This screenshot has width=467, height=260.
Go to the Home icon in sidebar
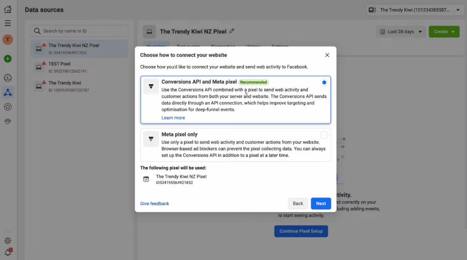pos(8,9)
